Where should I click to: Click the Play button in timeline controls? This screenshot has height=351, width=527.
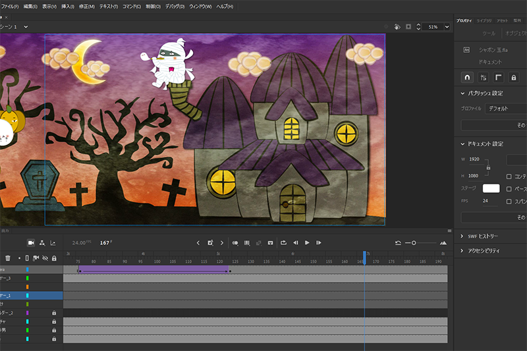coord(307,243)
